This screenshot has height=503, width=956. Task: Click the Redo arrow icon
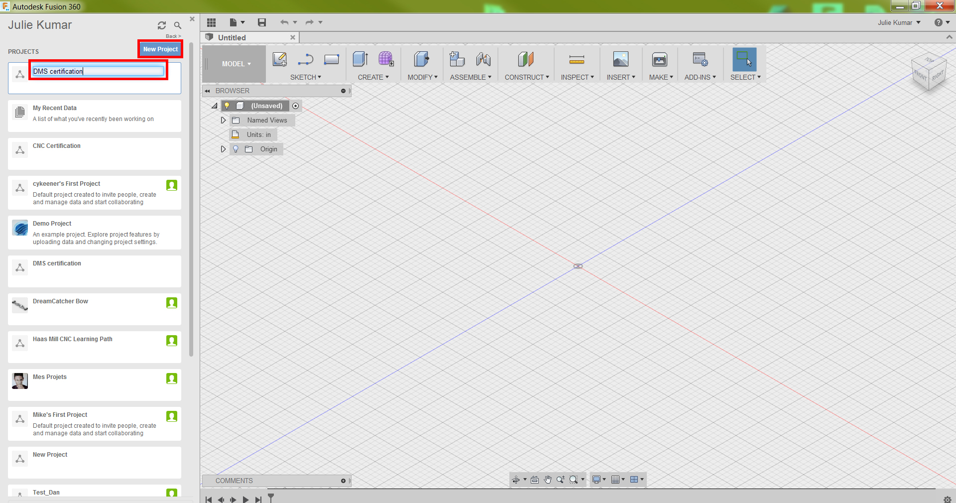[310, 22]
